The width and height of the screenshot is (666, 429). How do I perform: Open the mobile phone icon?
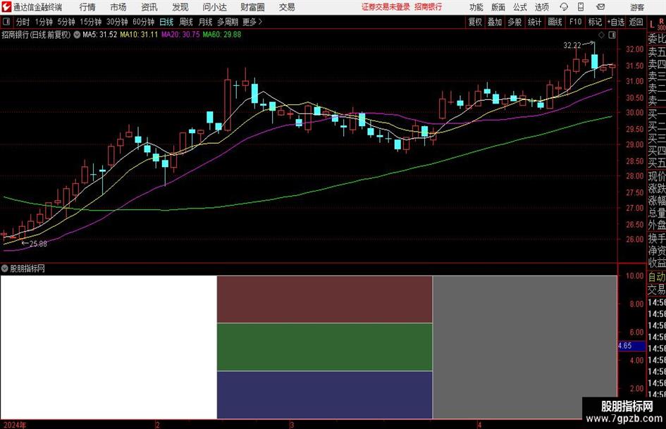point(581,7)
